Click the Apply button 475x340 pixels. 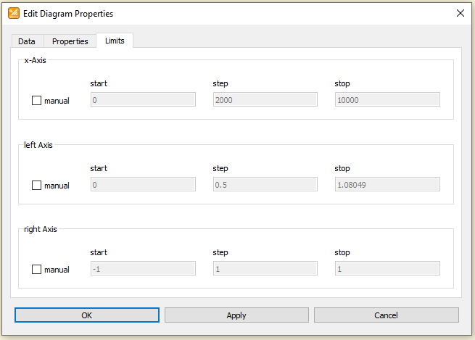236,315
